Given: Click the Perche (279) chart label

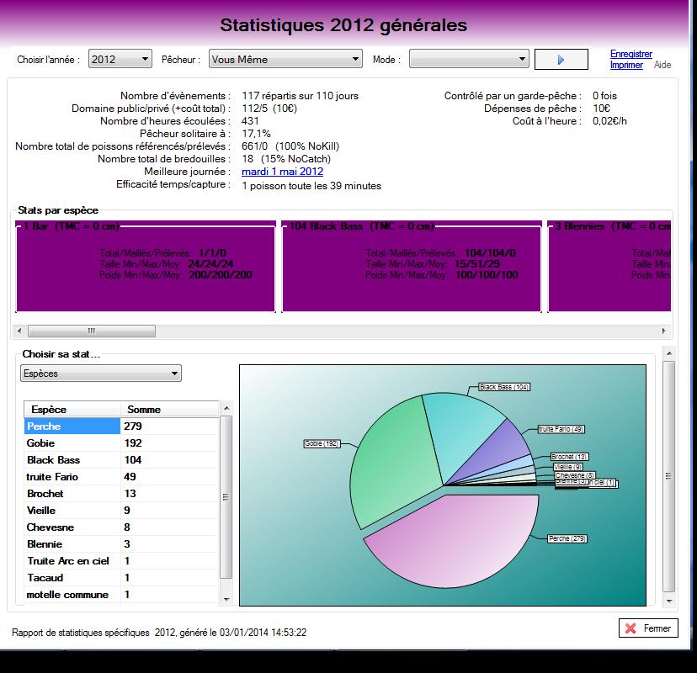Looking at the screenshot, I should click(x=567, y=538).
